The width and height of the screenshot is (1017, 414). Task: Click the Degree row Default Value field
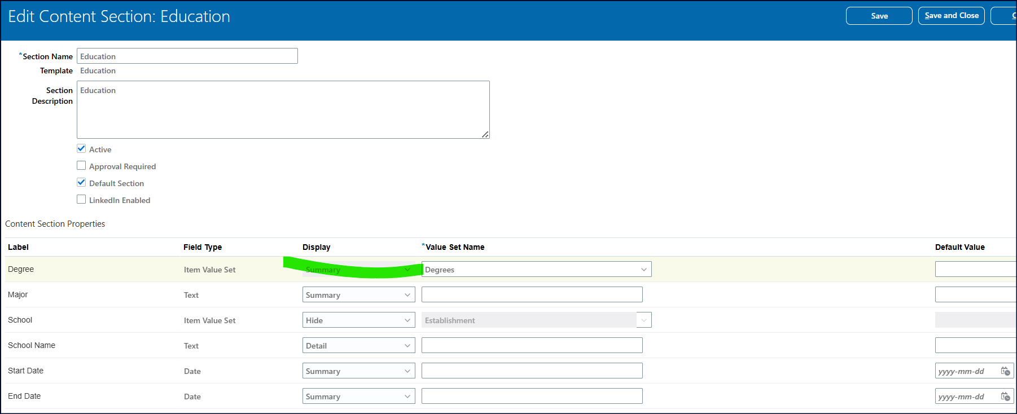(x=976, y=269)
